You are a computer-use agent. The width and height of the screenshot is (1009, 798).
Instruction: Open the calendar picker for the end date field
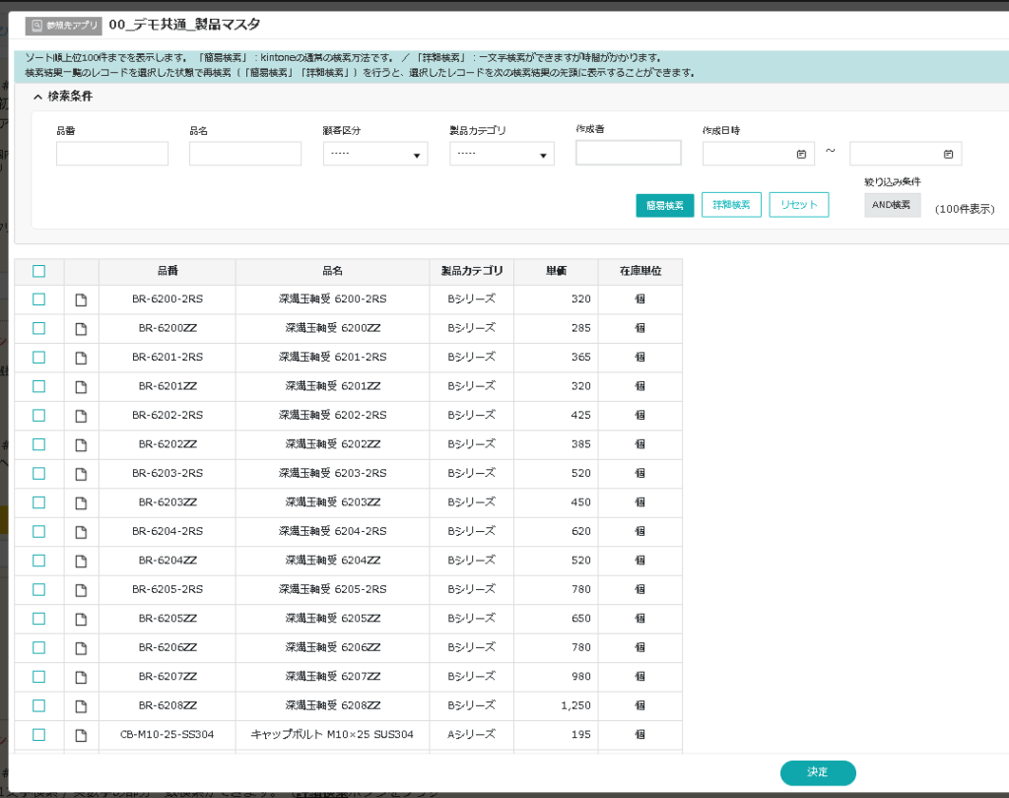coord(948,153)
